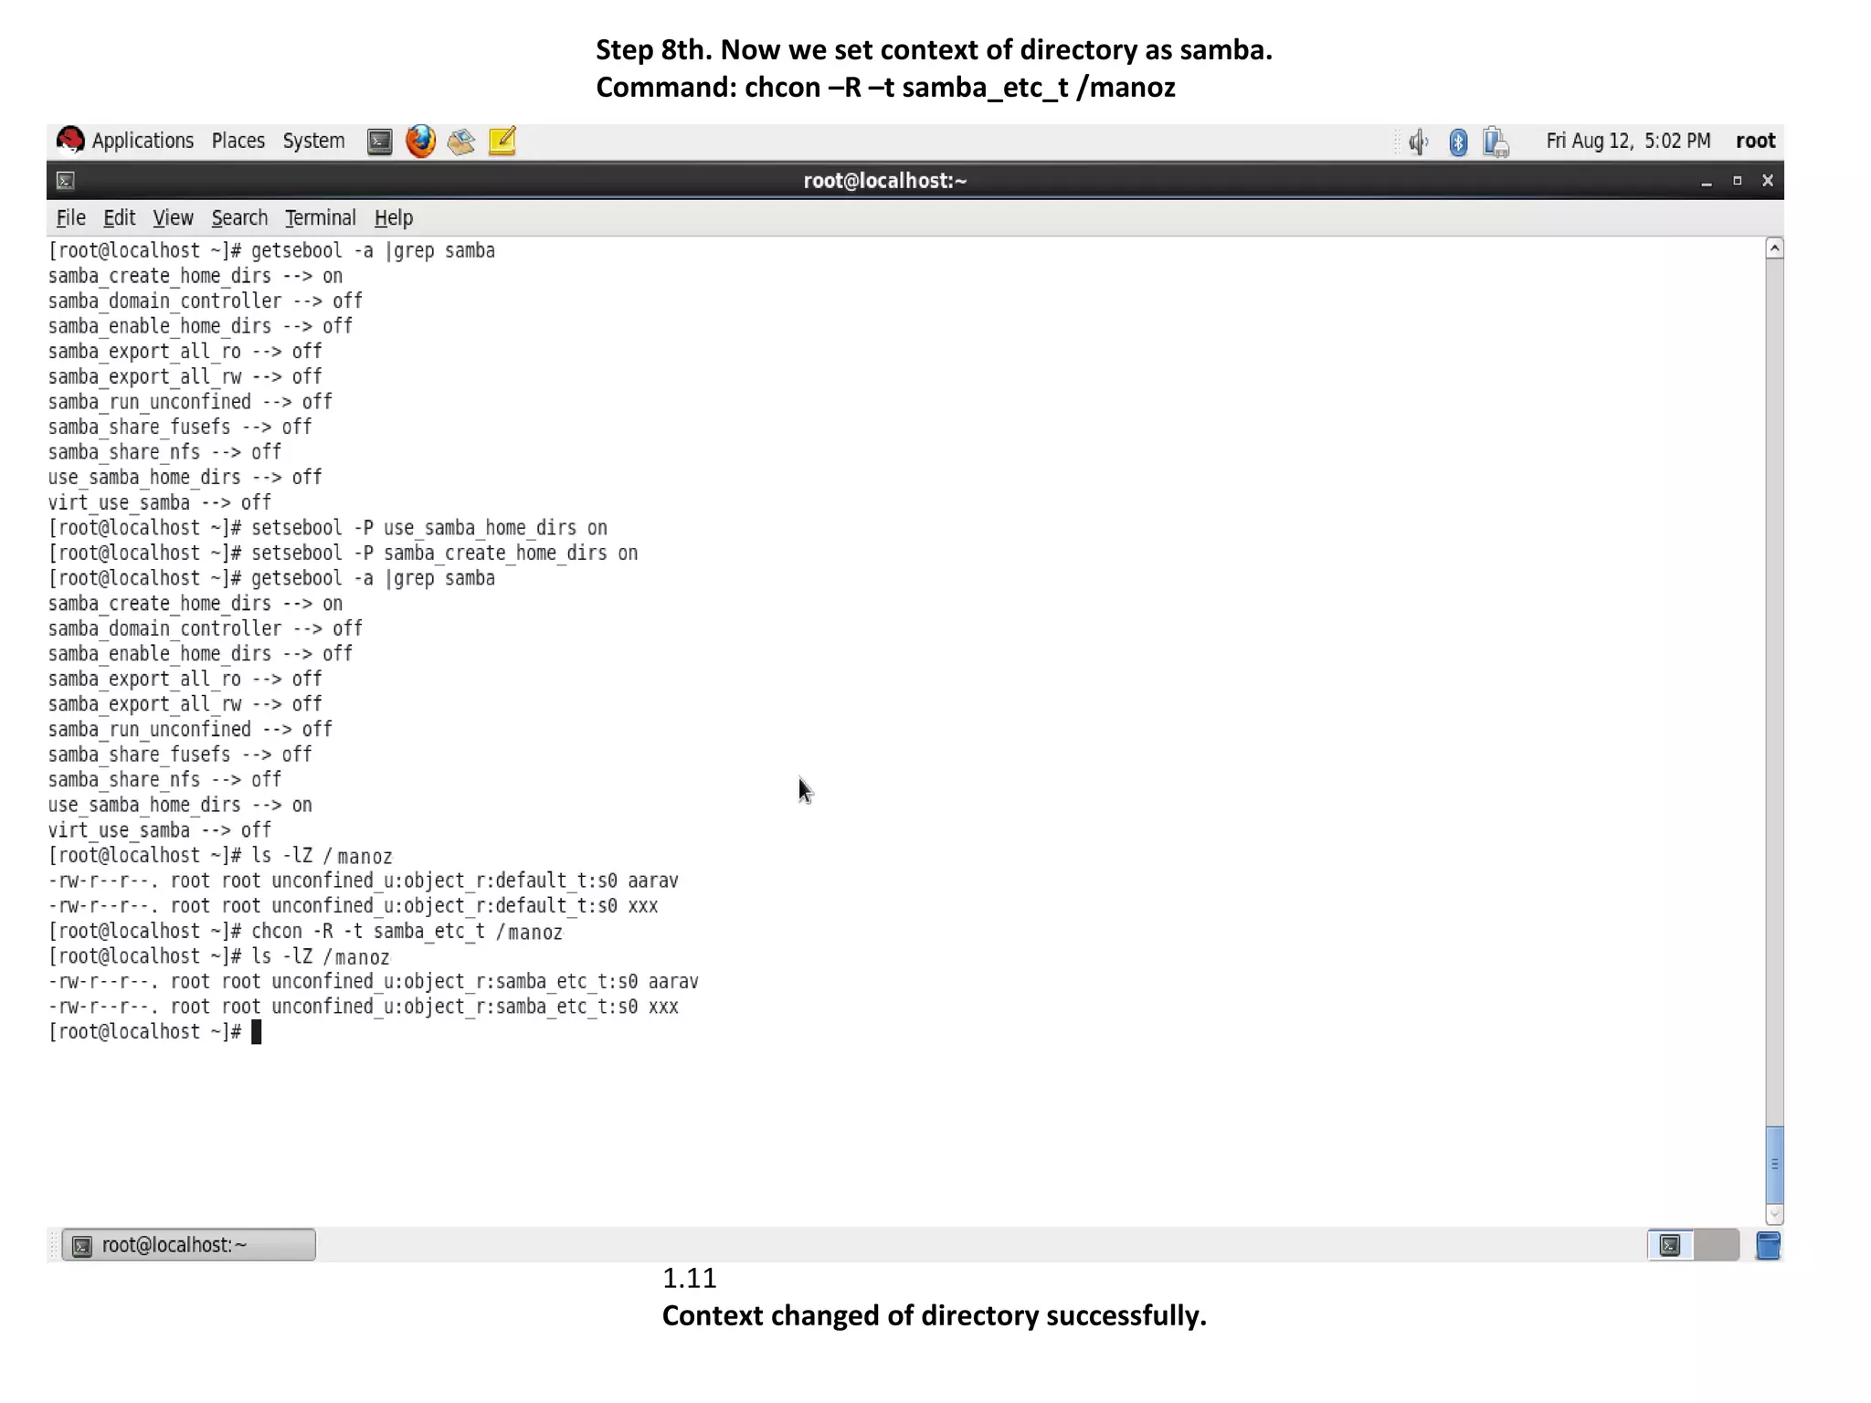Open the Applications menu with red hat logo
Image resolution: width=1871 pixels, height=1403 pixels.
click(x=125, y=141)
